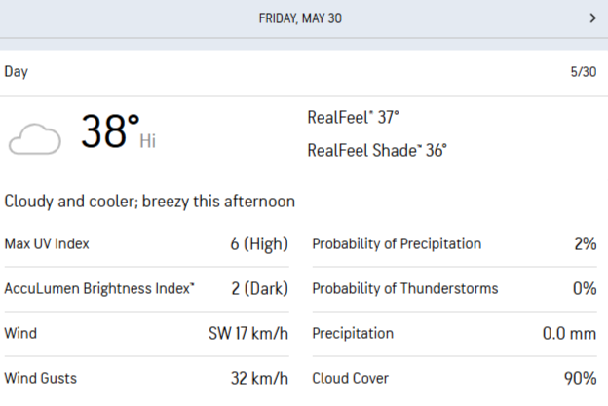The width and height of the screenshot is (608, 406).
Task: Open the RealFeel 37° reading
Action: pos(353,118)
